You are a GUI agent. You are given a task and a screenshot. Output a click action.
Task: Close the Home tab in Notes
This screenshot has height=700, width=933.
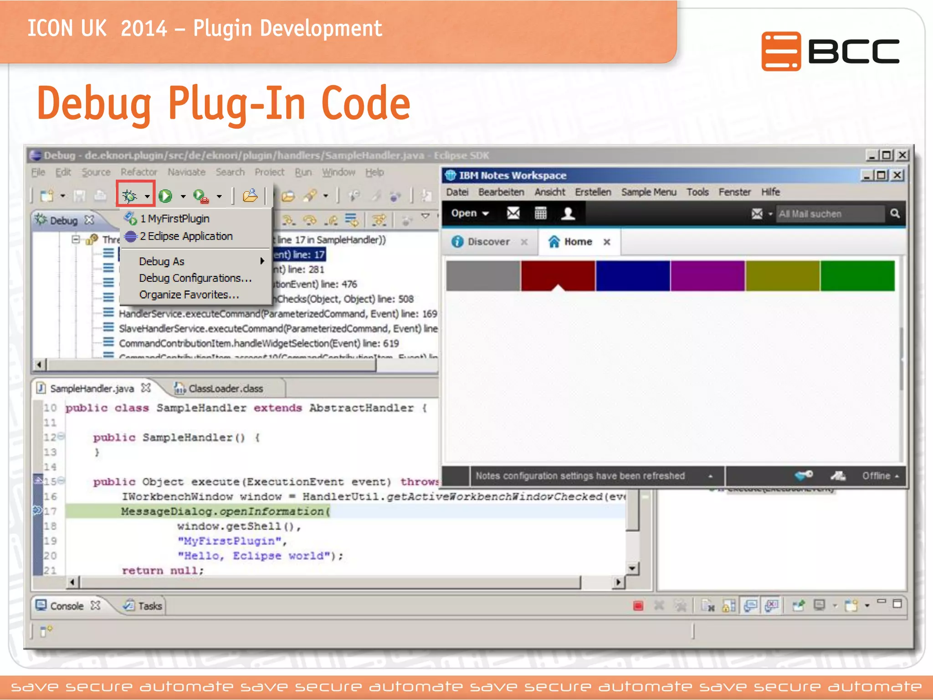pos(607,242)
